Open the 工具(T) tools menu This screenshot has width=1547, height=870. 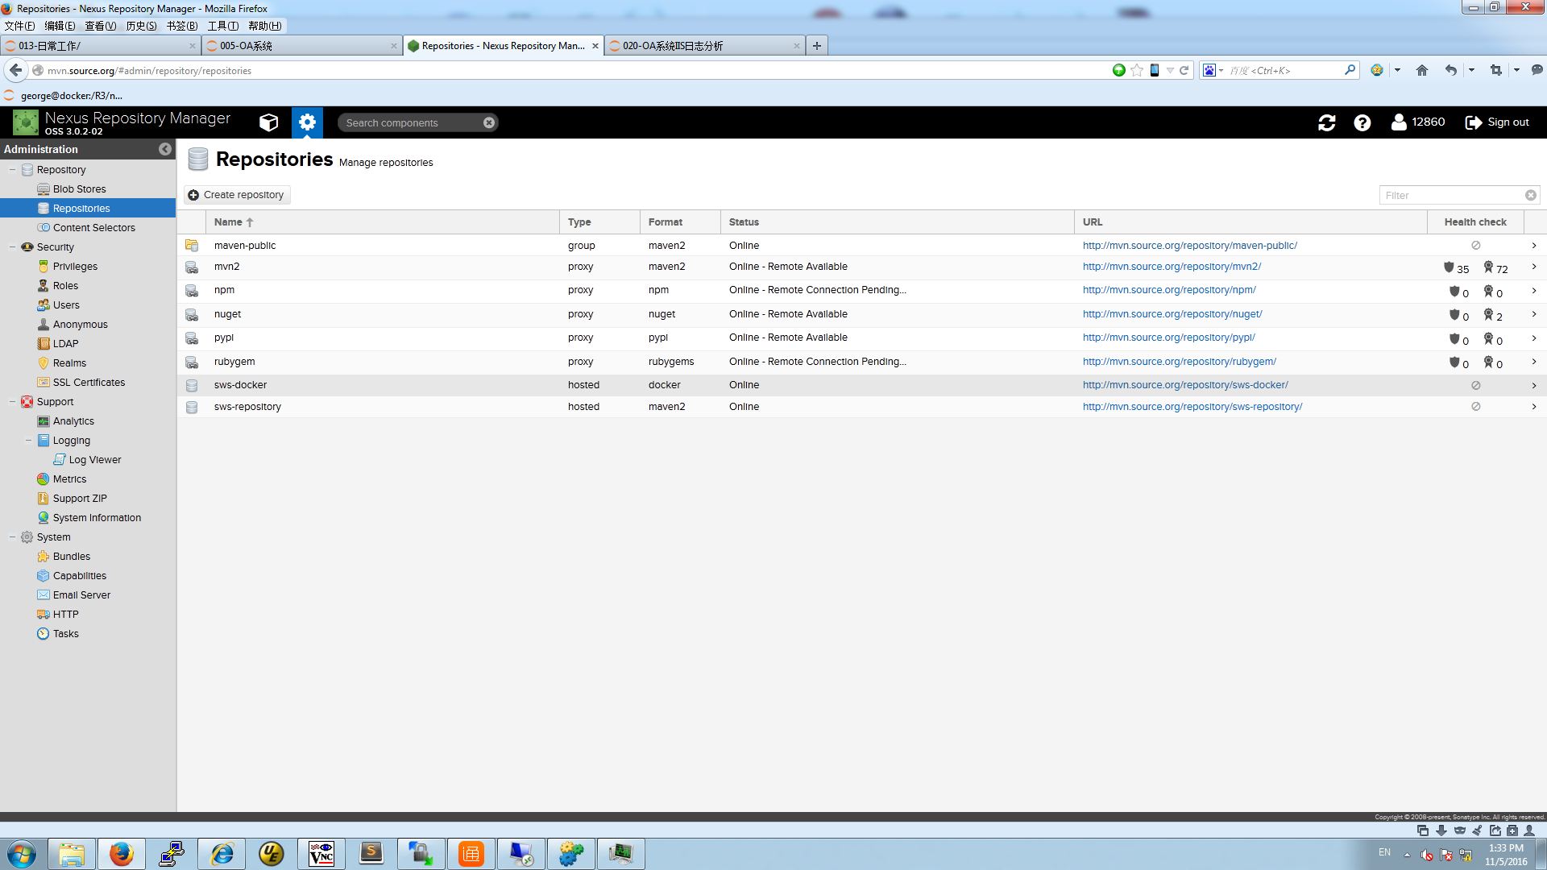(x=223, y=26)
